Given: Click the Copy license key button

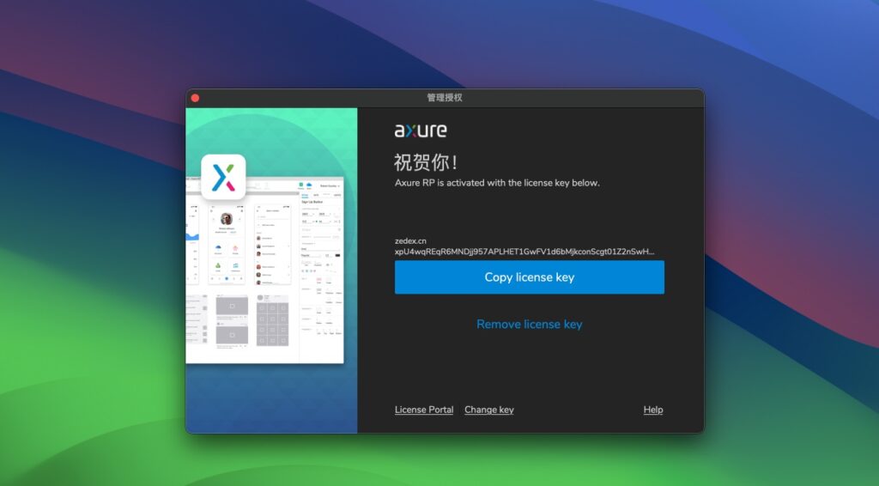Looking at the screenshot, I should coord(529,276).
